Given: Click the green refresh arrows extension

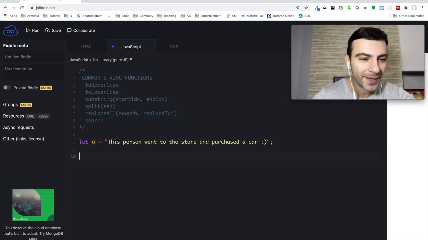Looking at the screenshot, I should [349, 8].
